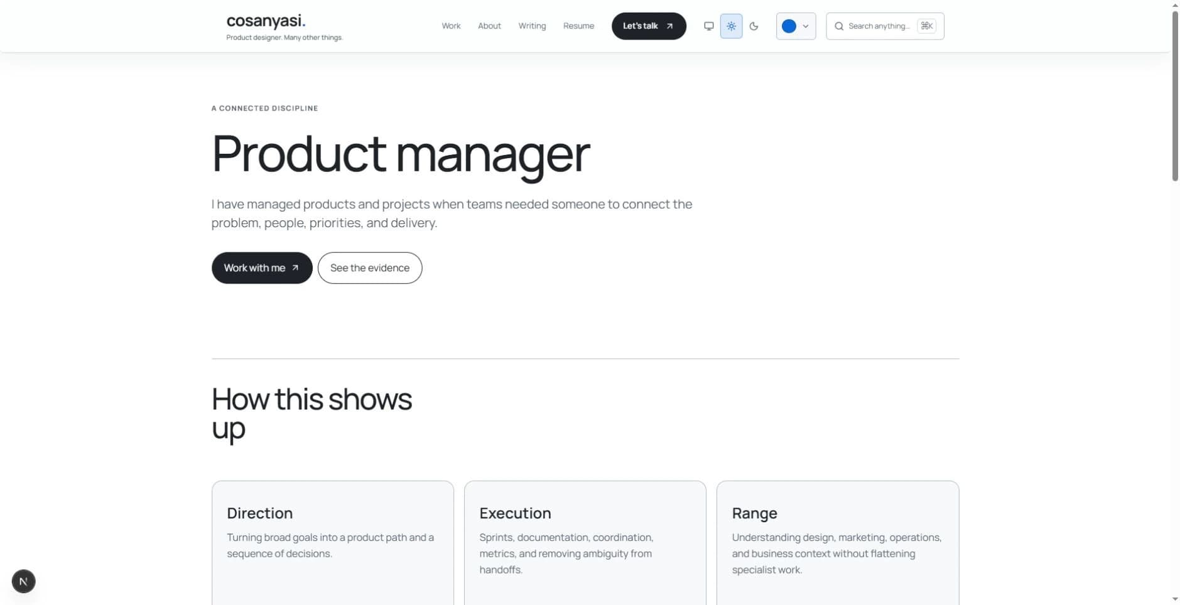Screen dimensions: 1180x605
Task: Click the 'Understanding design, marketing, operations' description
Action: coord(836,554)
